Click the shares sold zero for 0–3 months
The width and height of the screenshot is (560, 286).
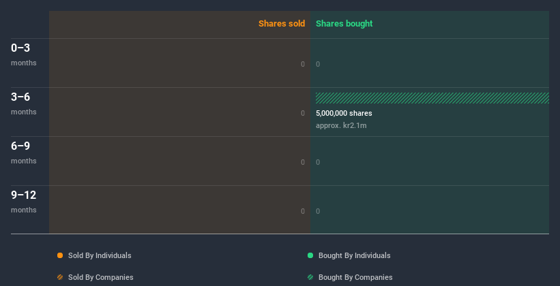(x=303, y=64)
